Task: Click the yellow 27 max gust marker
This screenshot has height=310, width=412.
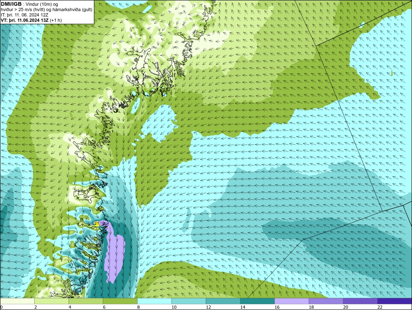Action: coord(97,224)
